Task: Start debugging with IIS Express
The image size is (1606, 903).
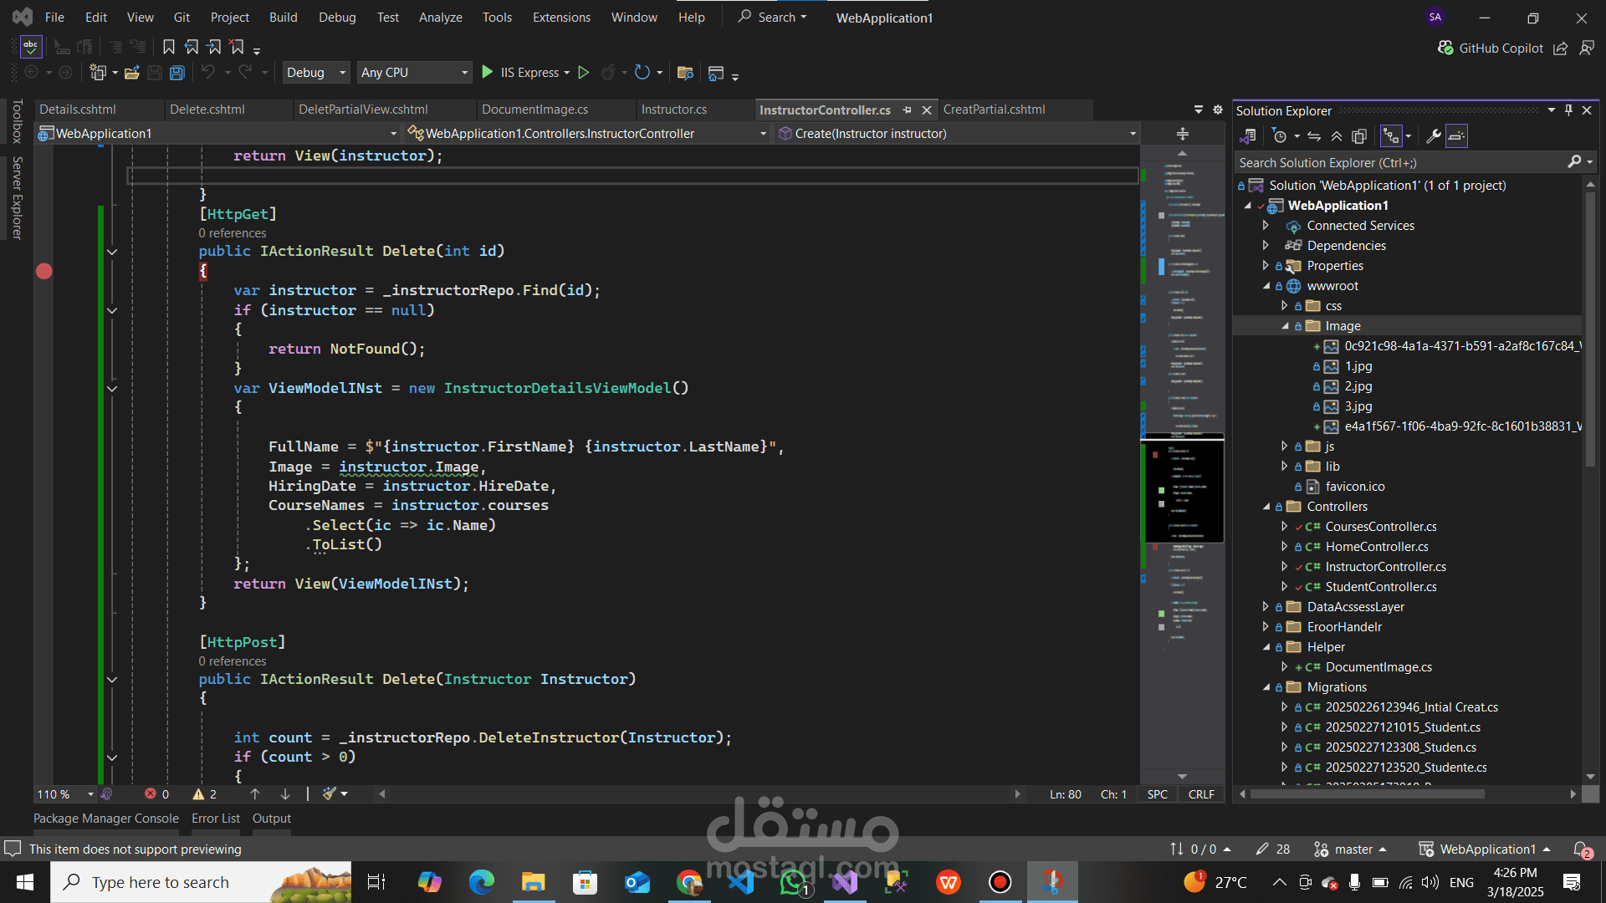Action: point(521,73)
